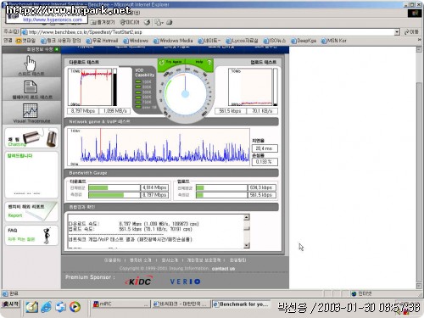Image resolution: width=424 pixels, height=318 pixels.
Task: Click results box scroll-down arrow
Action: [x=247, y=246]
